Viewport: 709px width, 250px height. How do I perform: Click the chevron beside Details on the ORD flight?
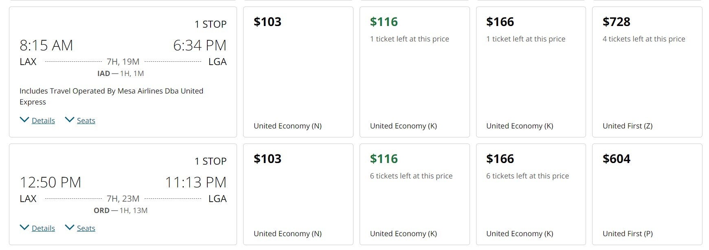[24, 227]
